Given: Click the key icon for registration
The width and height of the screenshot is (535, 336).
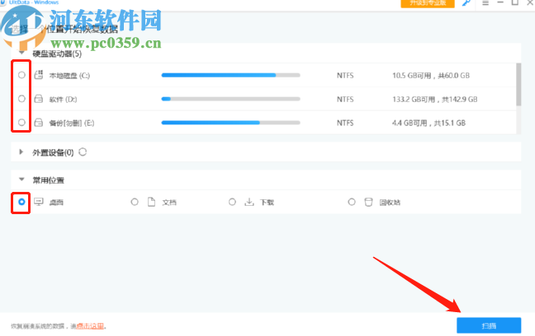Looking at the screenshot, I should point(466,5).
